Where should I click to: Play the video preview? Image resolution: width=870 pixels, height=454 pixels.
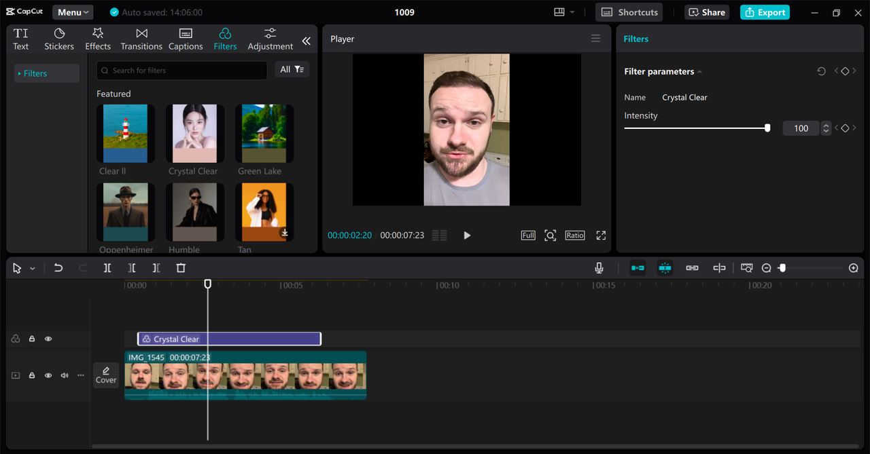pos(467,235)
